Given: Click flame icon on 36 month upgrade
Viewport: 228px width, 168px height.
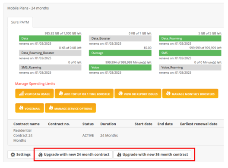Looking at the screenshot, I should (119, 155).
